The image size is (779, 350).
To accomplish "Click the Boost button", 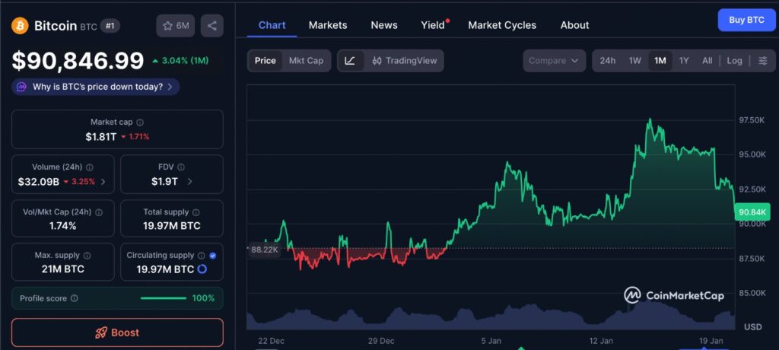I will tap(117, 332).
